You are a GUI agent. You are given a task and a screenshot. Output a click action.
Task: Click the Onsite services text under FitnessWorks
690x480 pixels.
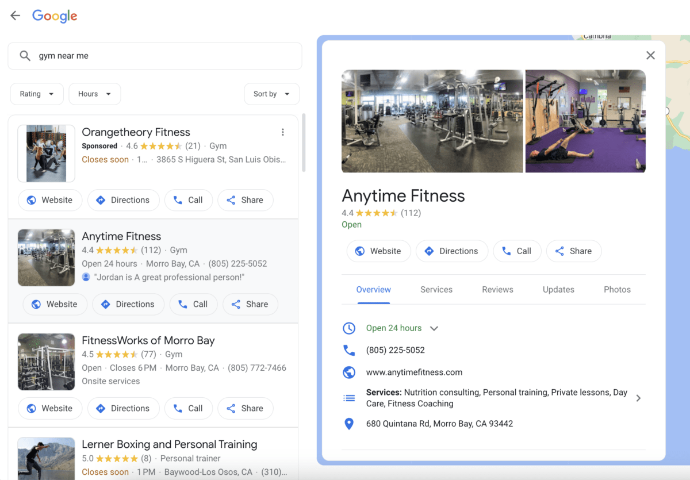click(x=111, y=381)
